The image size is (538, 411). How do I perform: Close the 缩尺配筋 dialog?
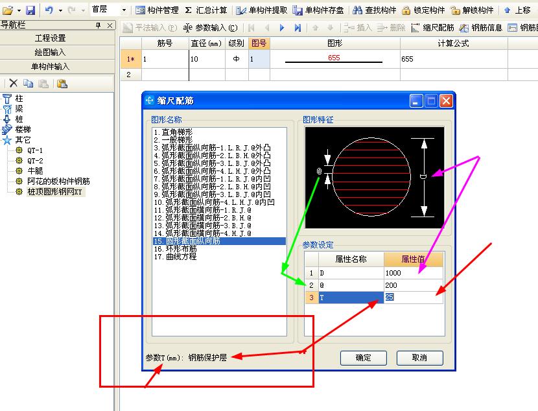[446, 101]
